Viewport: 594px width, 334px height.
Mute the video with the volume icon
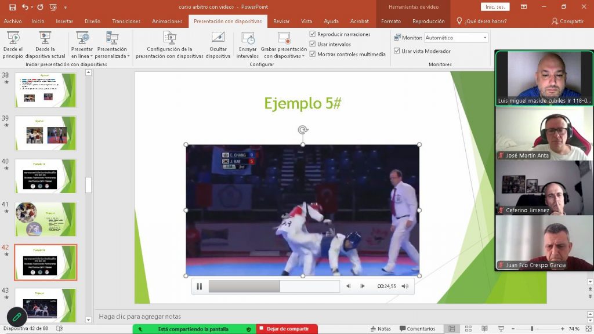point(405,286)
